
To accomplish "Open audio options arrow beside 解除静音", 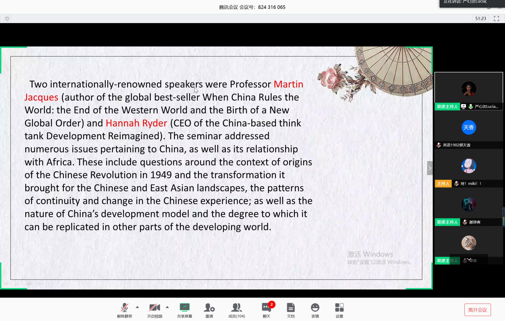I will point(137,307).
